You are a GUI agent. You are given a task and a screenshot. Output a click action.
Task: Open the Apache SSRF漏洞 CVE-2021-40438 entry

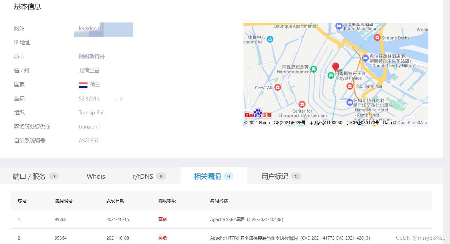(x=247, y=219)
